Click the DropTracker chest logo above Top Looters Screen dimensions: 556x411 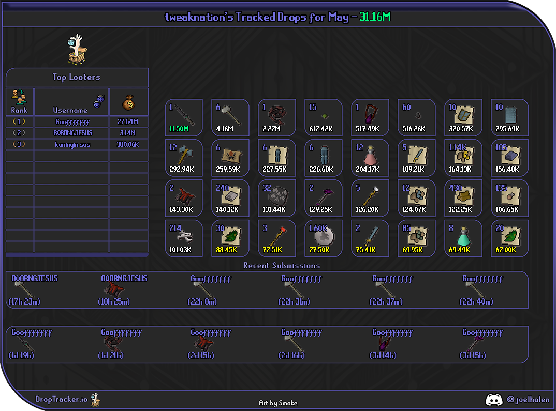click(x=77, y=49)
